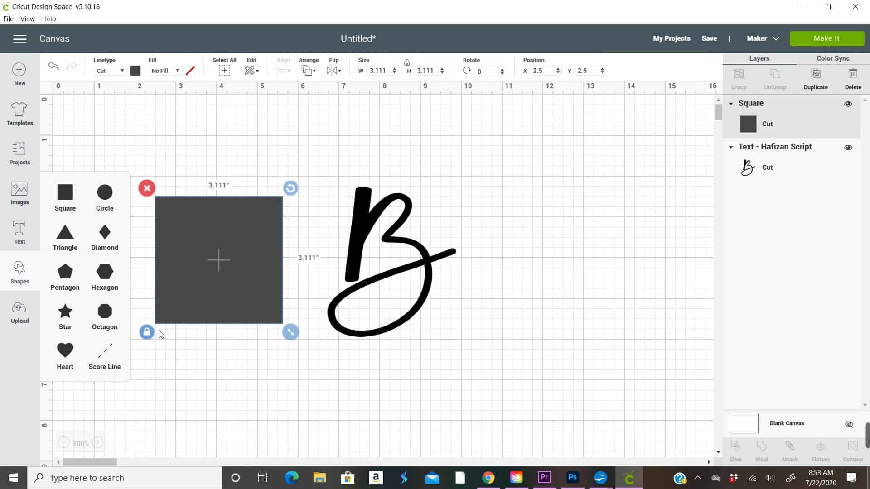
Task: Click the X position field
Action: coord(542,71)
